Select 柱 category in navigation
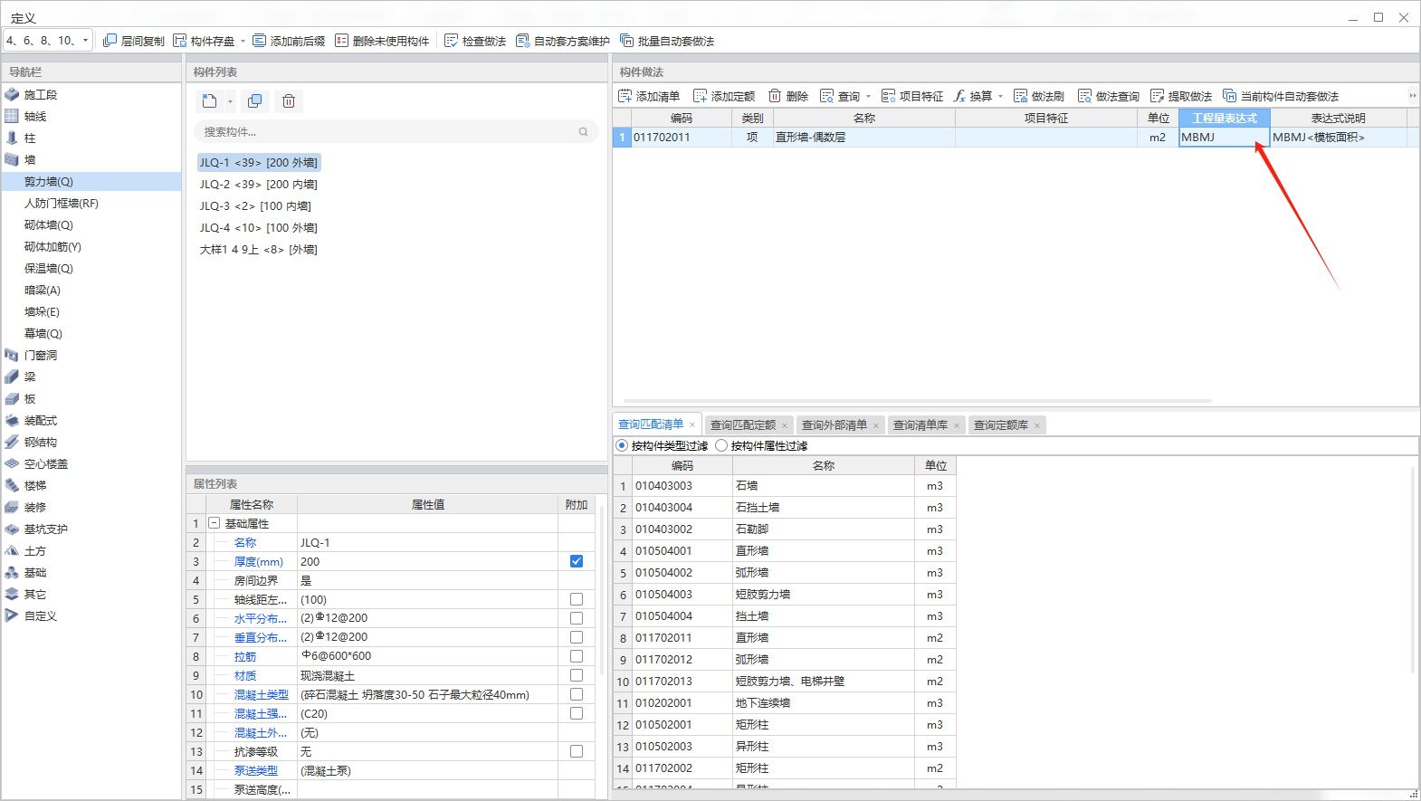 30,138
